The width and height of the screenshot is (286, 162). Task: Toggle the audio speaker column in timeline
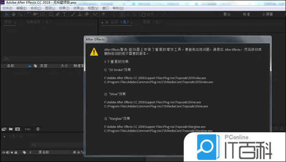(x=8, y=152)
